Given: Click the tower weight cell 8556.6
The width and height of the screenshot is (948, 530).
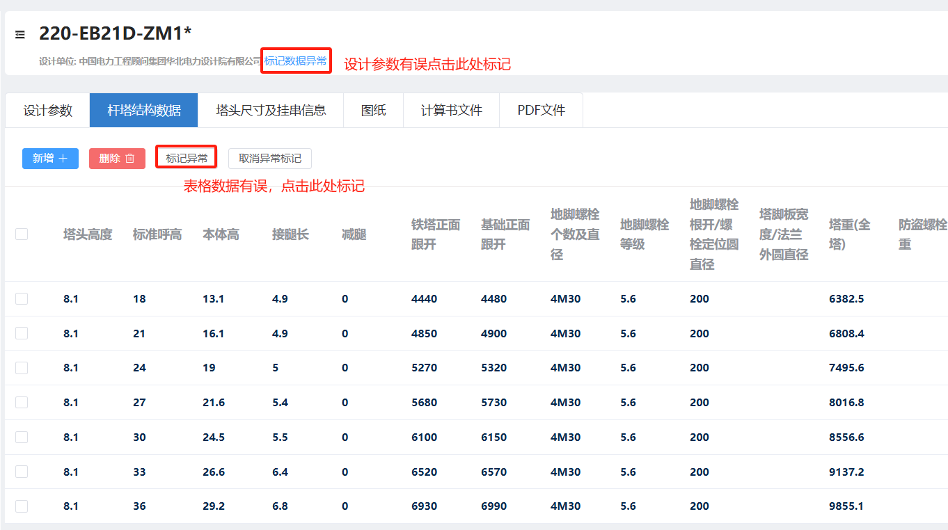Looking at the screenshot, I should (846, 437).
